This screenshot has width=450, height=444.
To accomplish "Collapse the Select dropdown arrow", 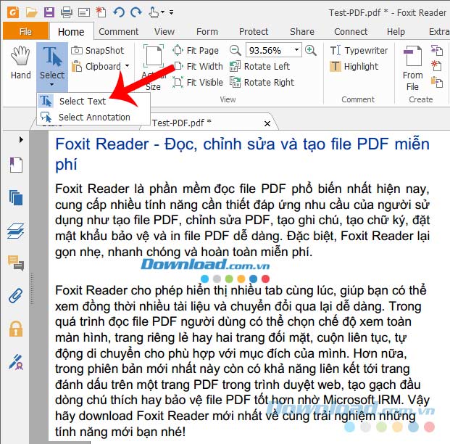I will click(52, 85).
